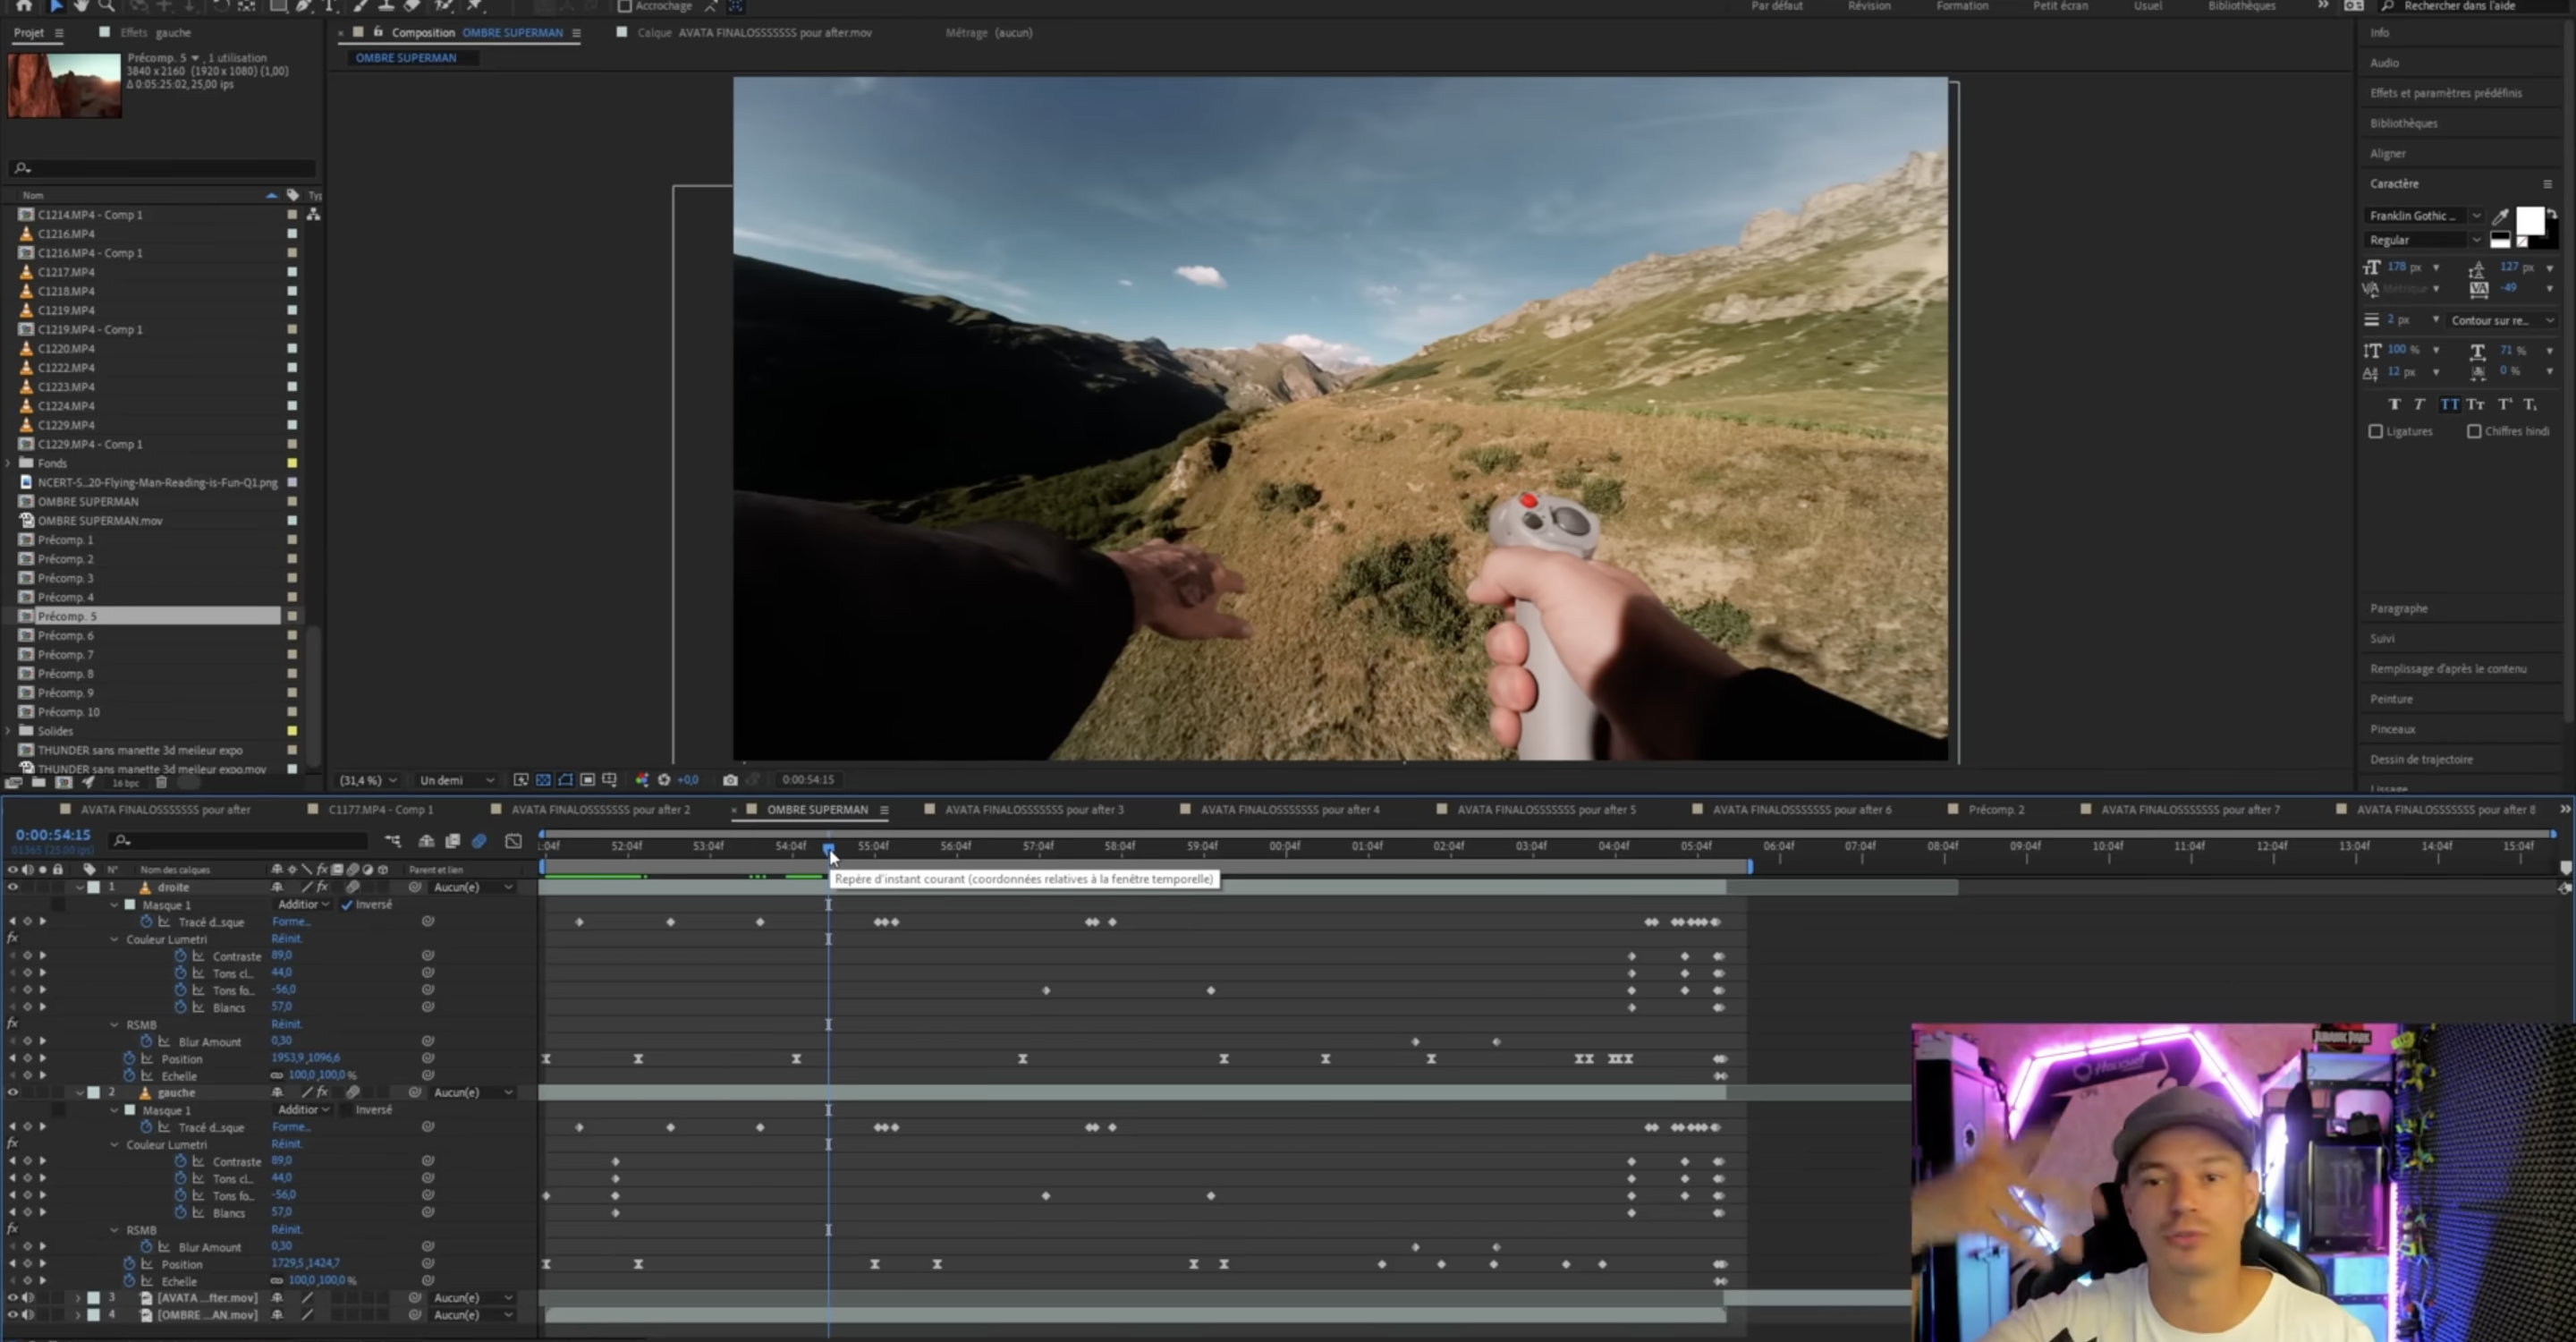
Task: Click the trash icon in the Projet panel
Action: click(161, 783)
